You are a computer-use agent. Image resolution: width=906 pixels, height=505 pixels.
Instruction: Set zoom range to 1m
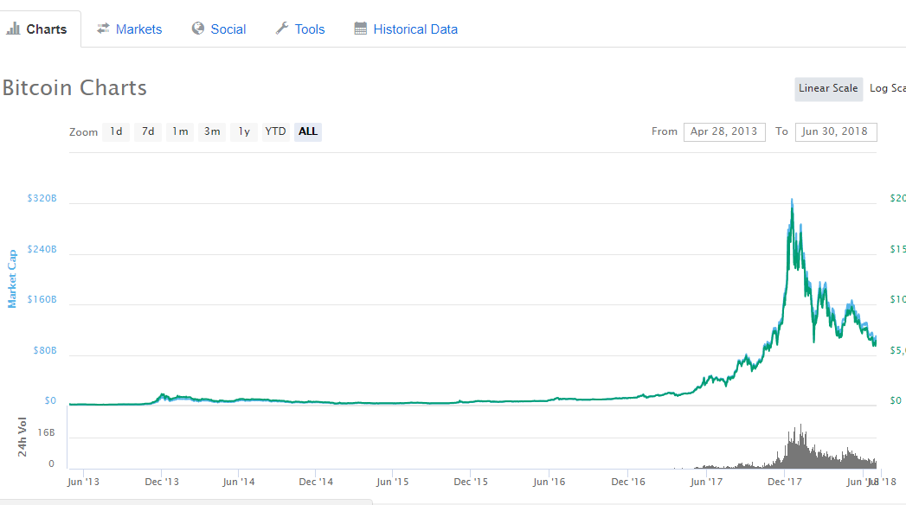pyautogui.click(x=180, y=131)
